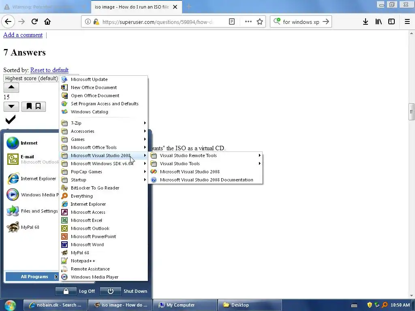The width and height of the screenshot is (415, 311).
Task: Launch Internet from the Start menu globe
Action: pyautogui.click(x=22, y=143)
